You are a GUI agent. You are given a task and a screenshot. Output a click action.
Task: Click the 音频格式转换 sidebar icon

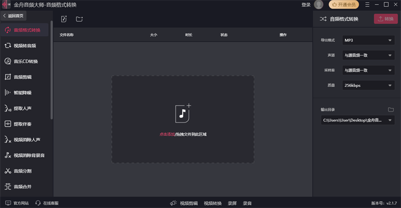(8, 30)
